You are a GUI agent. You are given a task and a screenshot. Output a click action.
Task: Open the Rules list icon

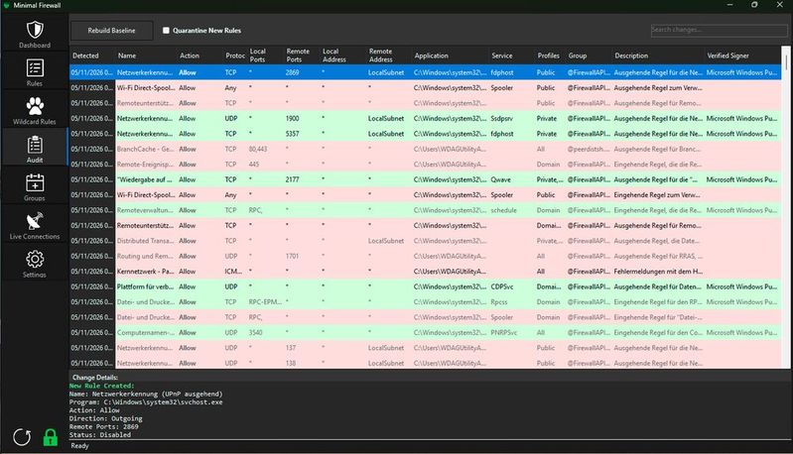[x=35, y=68]
